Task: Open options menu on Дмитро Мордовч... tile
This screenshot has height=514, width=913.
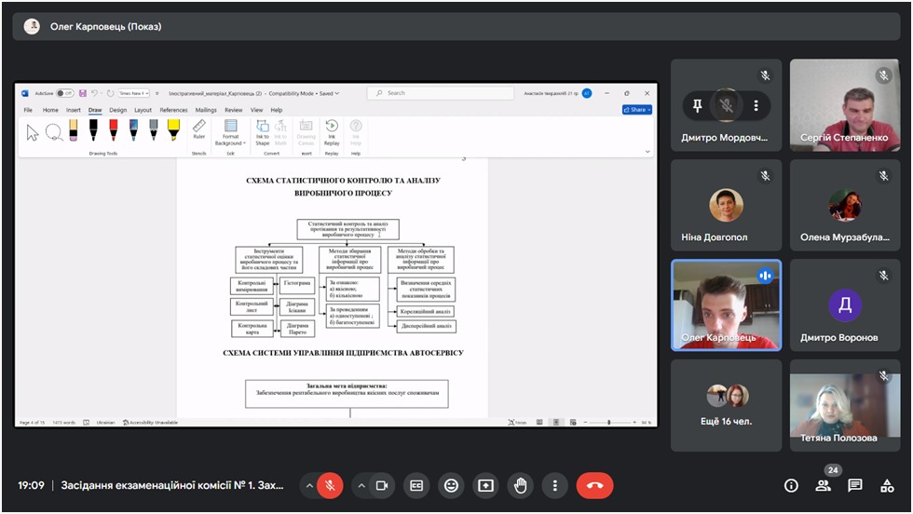Action: tap(756, 105)
